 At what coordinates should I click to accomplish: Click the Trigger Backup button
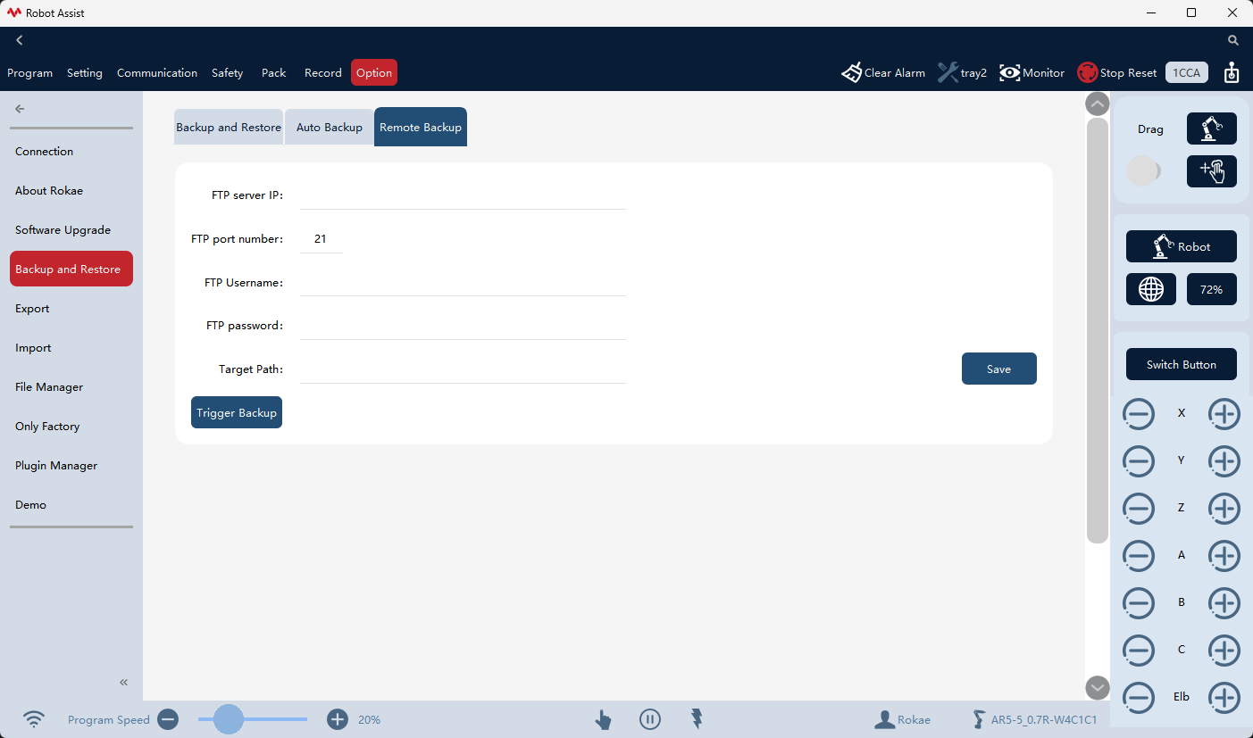tap(237, 412)
